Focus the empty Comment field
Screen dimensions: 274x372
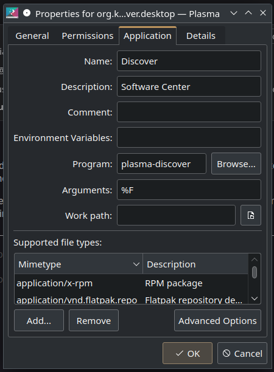tap(189, 112)
